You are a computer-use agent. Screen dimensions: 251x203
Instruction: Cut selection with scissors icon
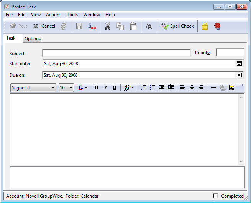[x=108, y=26]
